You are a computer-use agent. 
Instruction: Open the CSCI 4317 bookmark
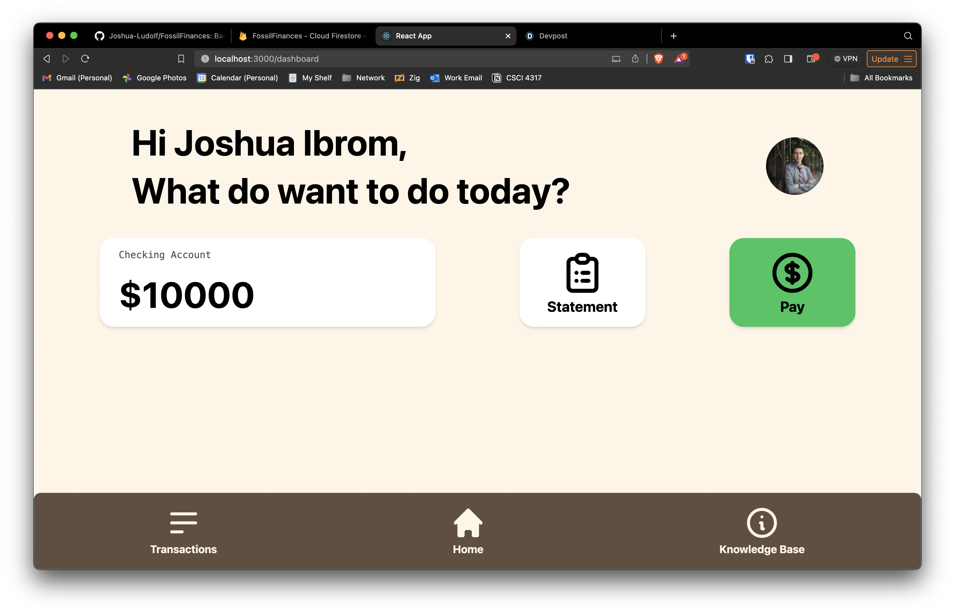pyautogui.click(x=517, y=78)
